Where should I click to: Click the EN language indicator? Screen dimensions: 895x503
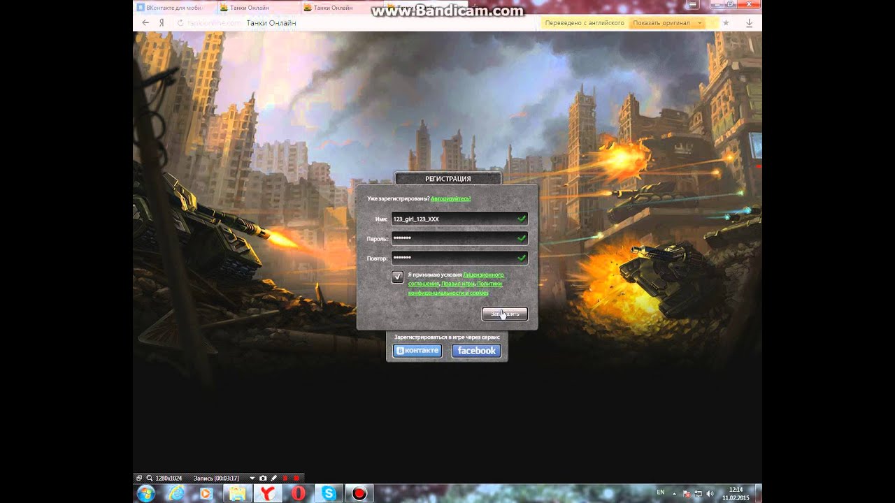pyautogui.click(x=661, y=493)
